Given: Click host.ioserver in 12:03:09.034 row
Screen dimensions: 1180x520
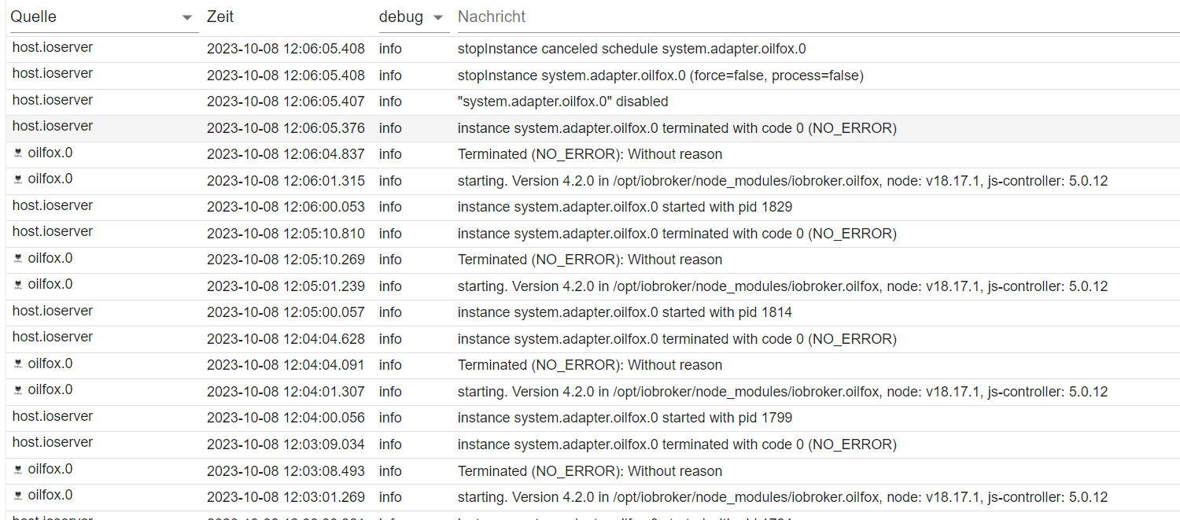Looking at the screenshot, I should (x=53, y=442).
